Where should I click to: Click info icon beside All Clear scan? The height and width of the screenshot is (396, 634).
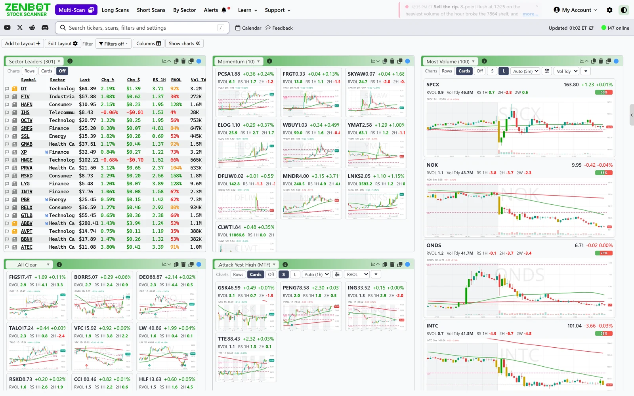point(59,265)
